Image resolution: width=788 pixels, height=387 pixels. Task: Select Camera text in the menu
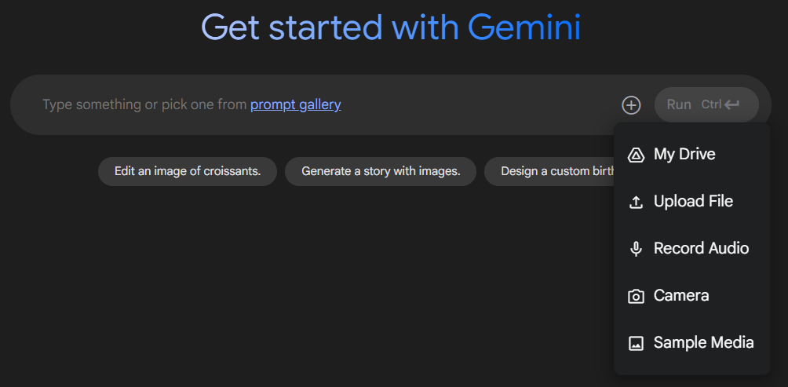[681, 295]
